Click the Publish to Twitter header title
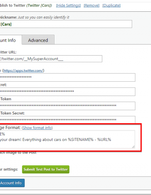 pos(26,6)
